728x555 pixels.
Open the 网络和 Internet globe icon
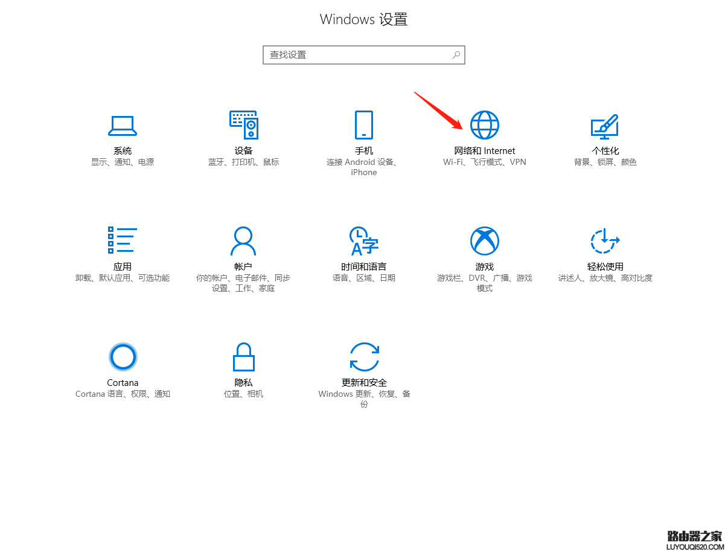pyautogui.click(x=485, y=125)
